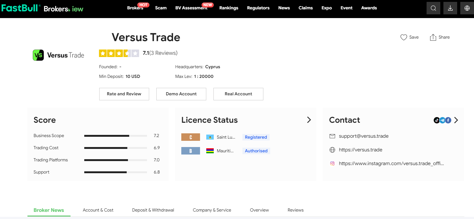Click the heart Save icon
Viewport: 474px width, 219px height.
[x=403, y=37]
